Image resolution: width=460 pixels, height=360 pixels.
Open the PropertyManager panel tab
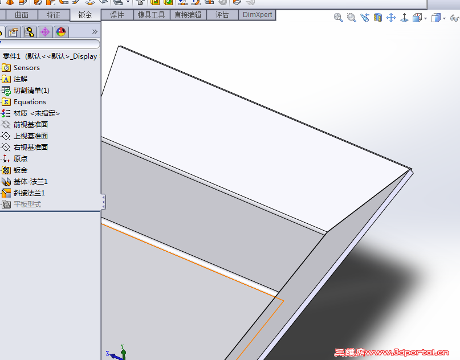click(13, 32)
